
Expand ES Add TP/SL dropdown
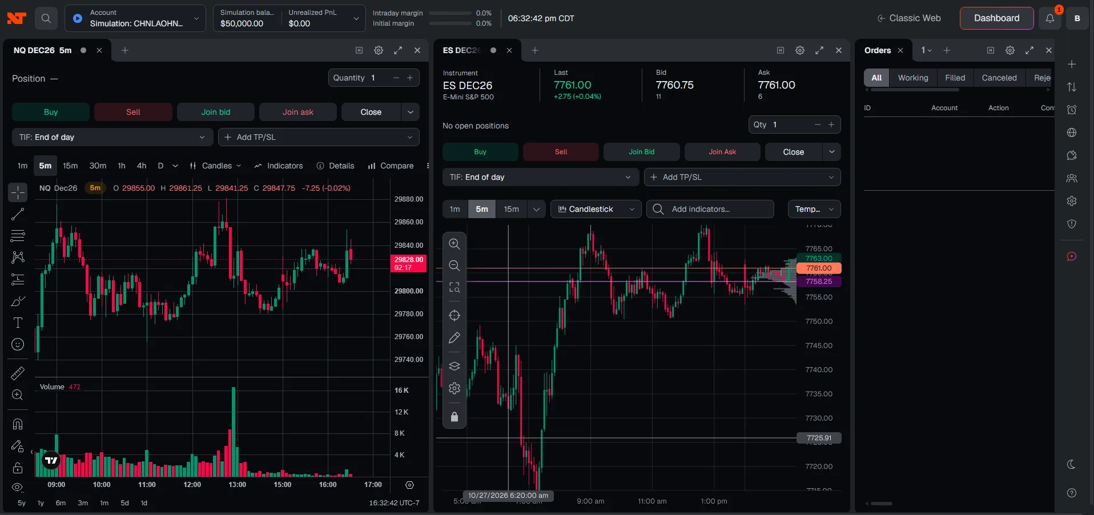tap(742, 177)
